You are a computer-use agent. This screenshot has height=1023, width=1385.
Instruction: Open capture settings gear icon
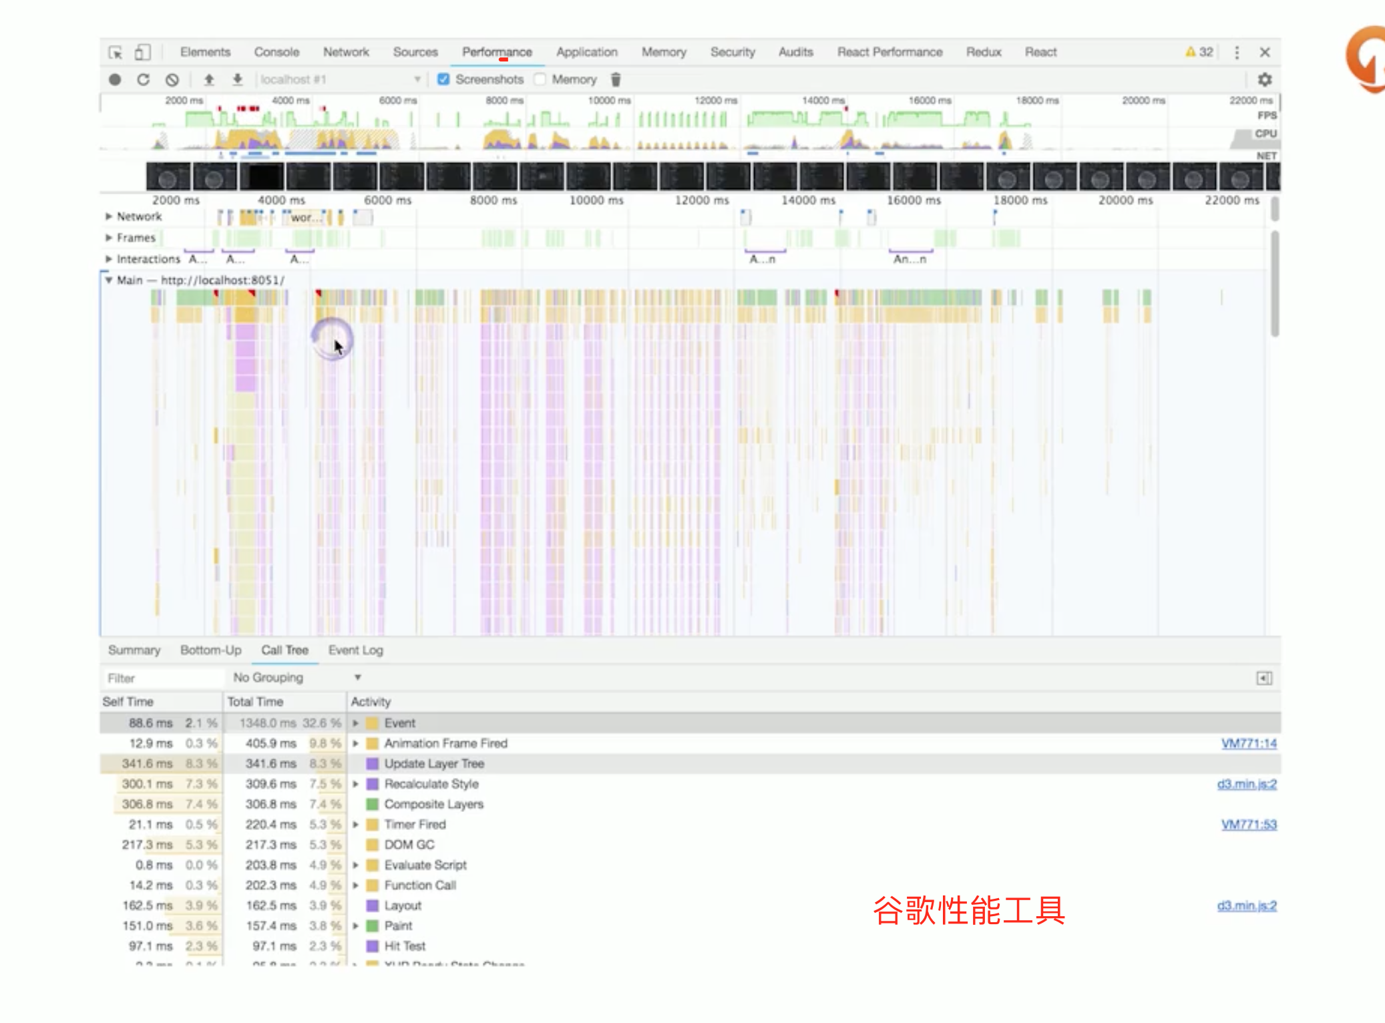pyautogui.click(x=1264, y=79)
